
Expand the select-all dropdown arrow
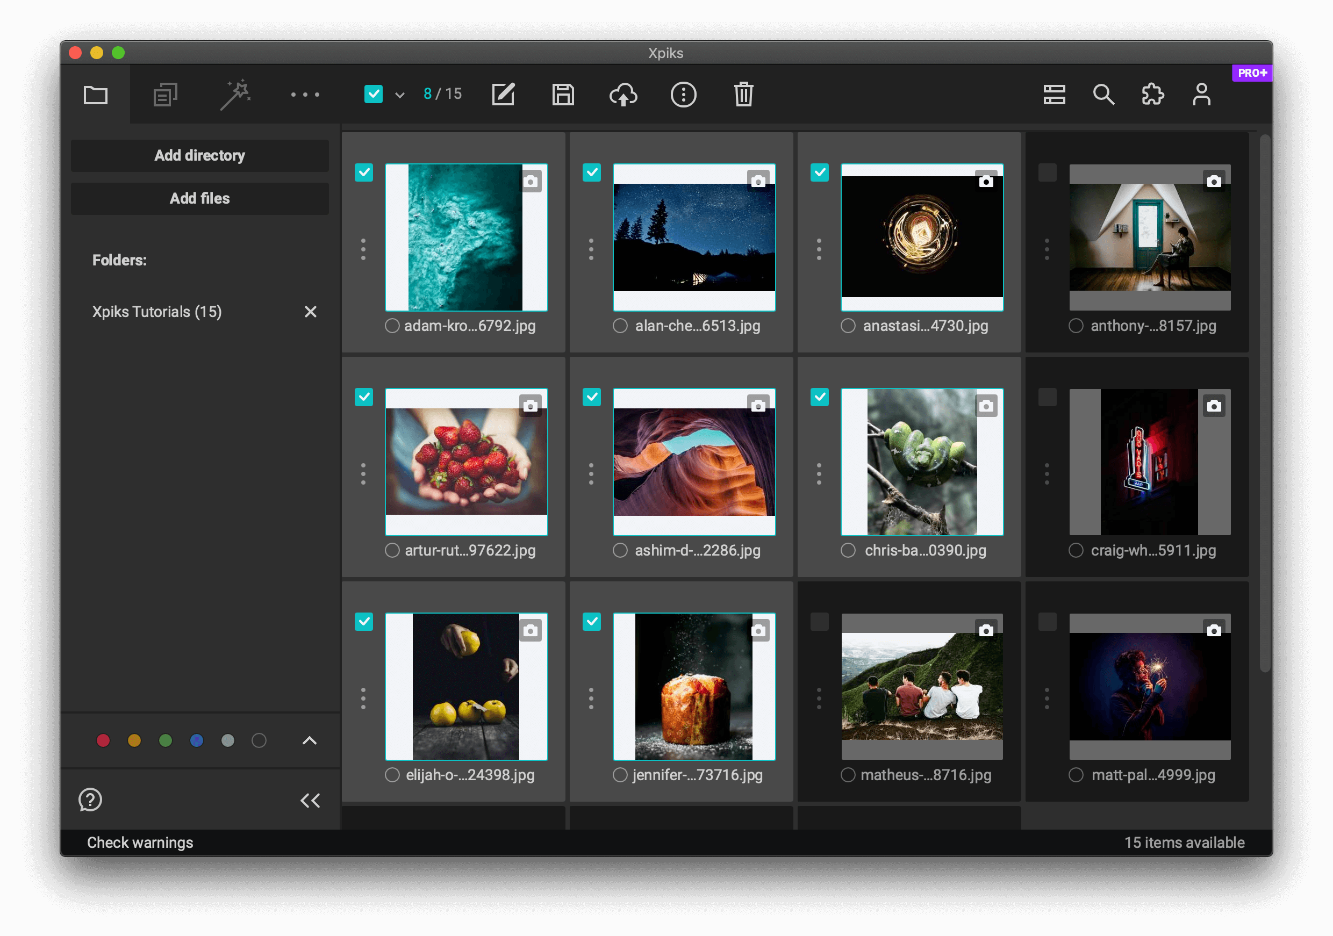[x=399, y=95]
